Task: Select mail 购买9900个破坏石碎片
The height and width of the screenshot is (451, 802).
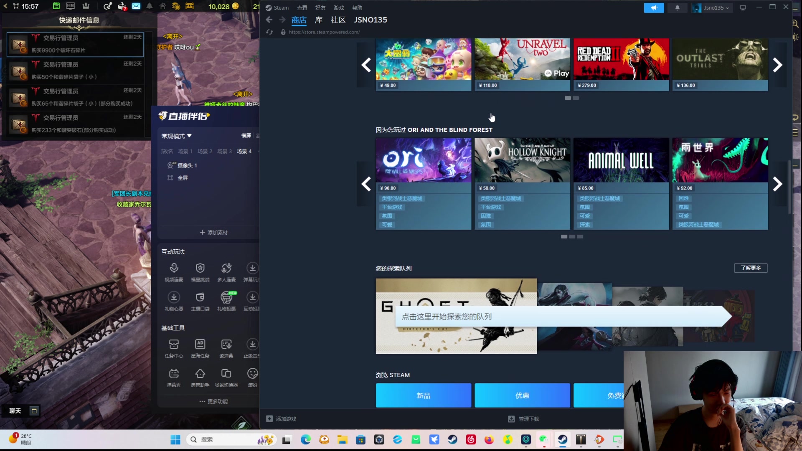Action: [x=75, y=44]
